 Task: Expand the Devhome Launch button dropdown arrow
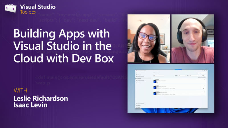coord(205,93)
